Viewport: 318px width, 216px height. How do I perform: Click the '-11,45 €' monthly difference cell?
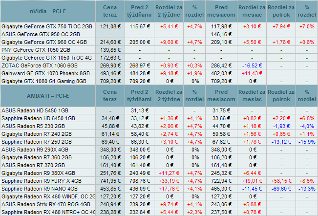click(252, 189)
